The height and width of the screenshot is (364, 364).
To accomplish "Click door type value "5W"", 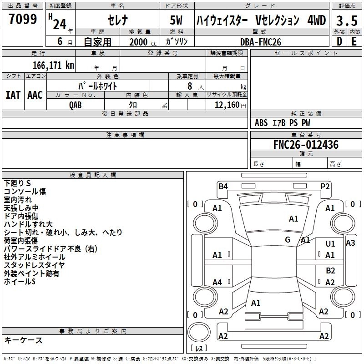I will 176,20.
